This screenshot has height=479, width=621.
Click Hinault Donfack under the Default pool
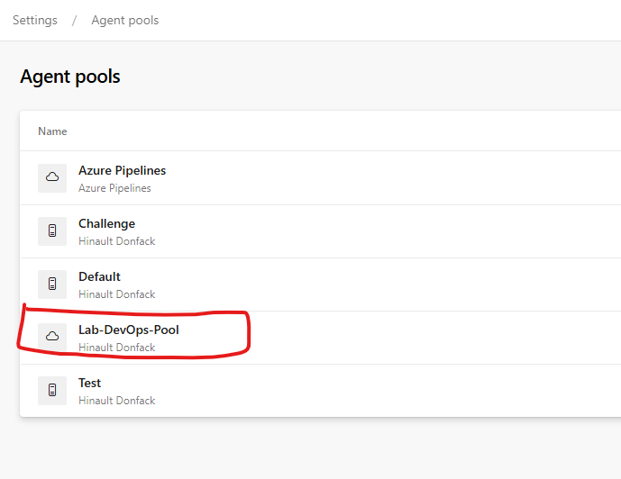(116, 294)
